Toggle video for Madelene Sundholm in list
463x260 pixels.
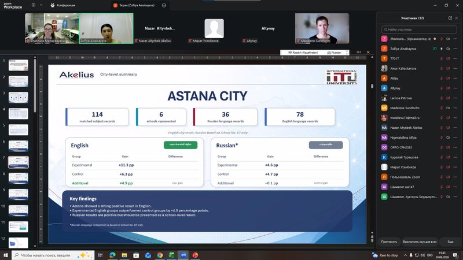[x=448, y=108]
